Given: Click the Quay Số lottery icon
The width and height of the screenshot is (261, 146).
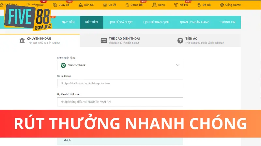Looking at the screenshot, I should [x=55, y=5].
